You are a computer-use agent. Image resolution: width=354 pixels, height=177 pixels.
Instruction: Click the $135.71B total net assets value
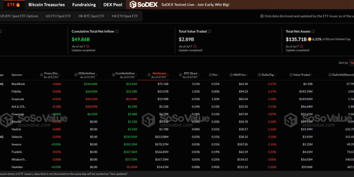296,39
